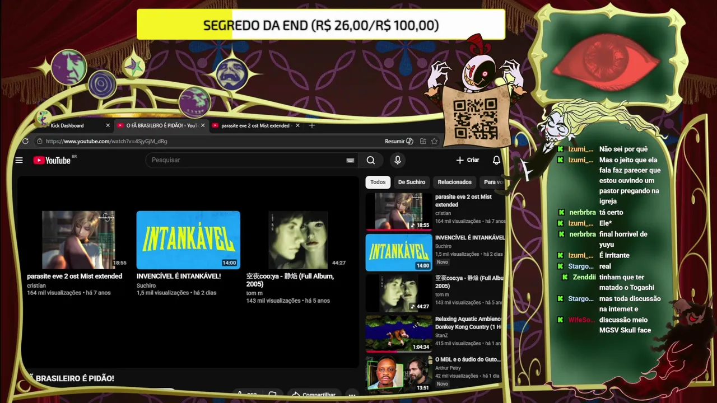Open sidebar INTANKÁVEL 14:00 thumbnail

pos(399,252)
